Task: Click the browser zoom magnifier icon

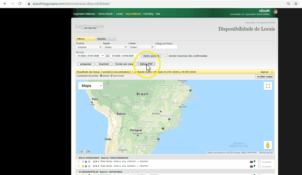Action: (x=288, y=3)
